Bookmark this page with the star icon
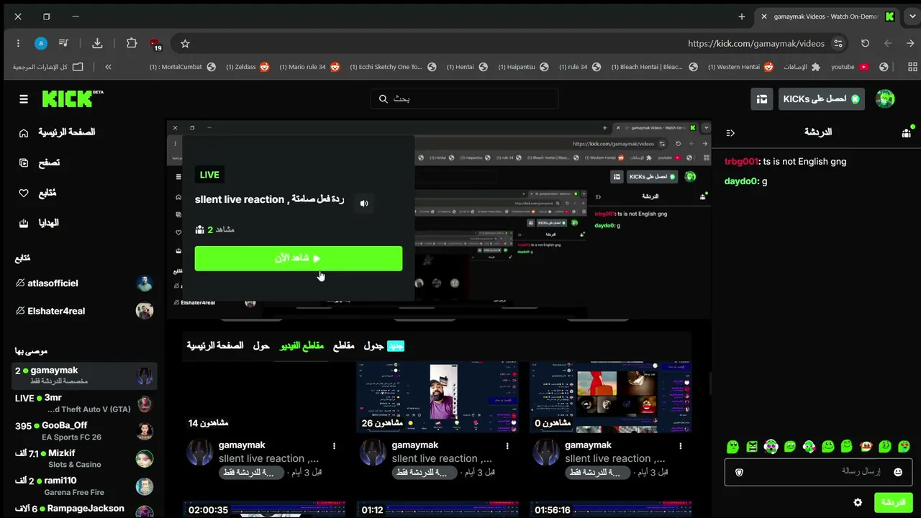This screenshot has height=518, width=921. pyautogui.click(x=185, y=43)
